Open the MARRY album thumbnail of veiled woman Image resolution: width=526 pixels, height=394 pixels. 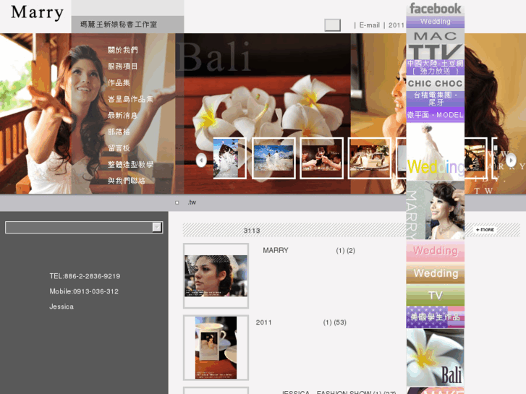click(216, 275)
